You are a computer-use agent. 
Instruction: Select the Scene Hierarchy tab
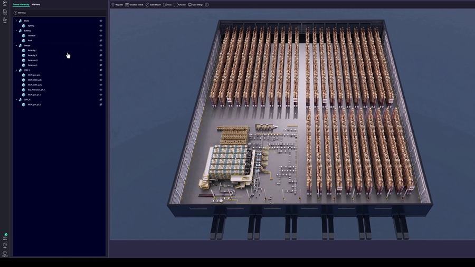pos(21,4)
